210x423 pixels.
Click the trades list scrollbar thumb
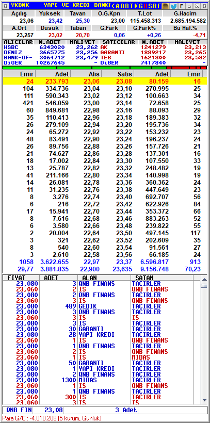204,285
